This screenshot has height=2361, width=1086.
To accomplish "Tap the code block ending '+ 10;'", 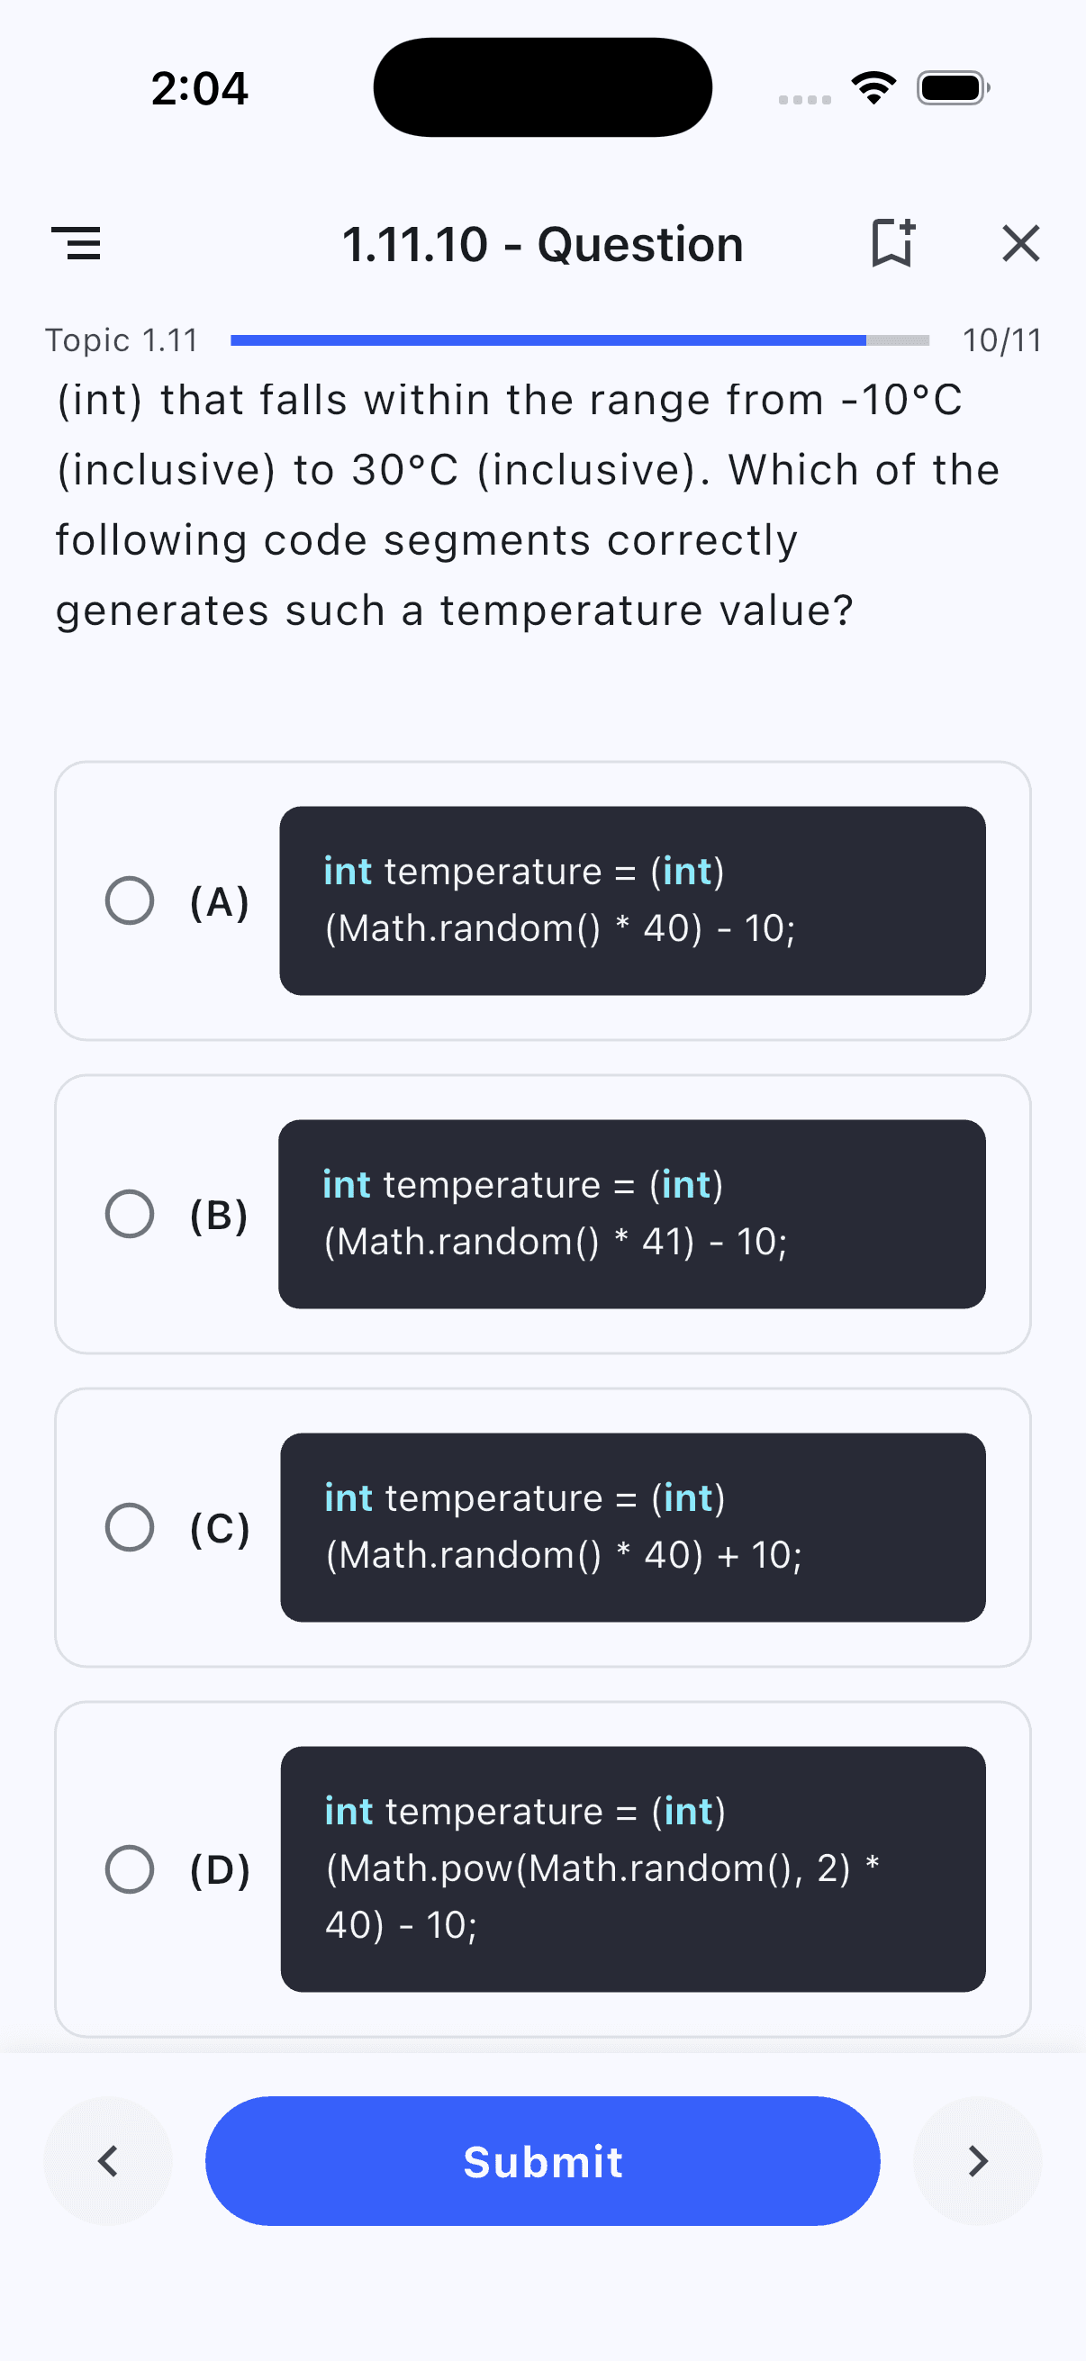I will (632, 1528).
